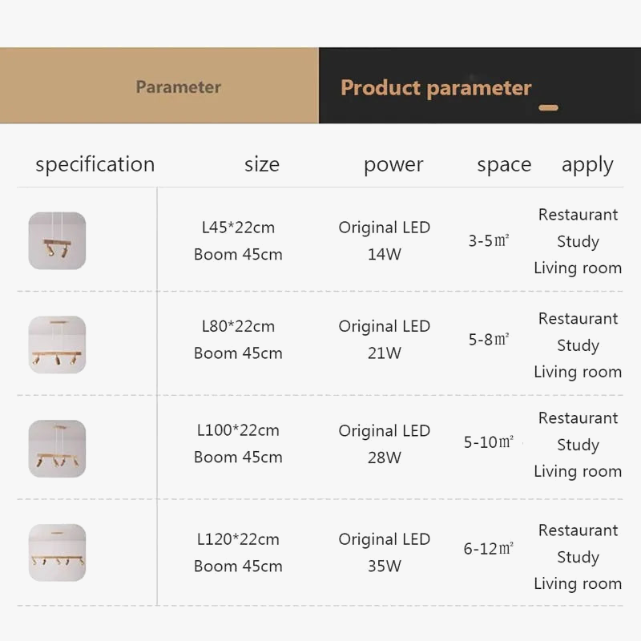
Task: Click the L120*22cm size text
Action: (x=238, y=539)
